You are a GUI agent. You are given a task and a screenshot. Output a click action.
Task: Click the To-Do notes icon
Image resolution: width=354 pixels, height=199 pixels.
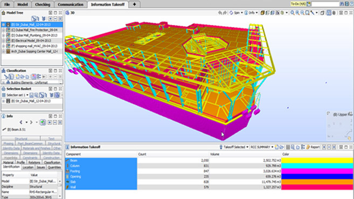[308, 4]
